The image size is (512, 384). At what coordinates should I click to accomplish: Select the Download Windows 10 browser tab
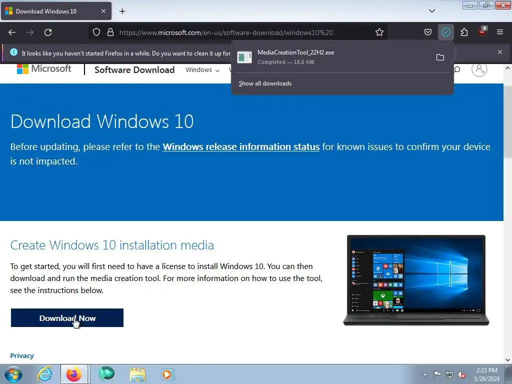[x=56, y=11]
